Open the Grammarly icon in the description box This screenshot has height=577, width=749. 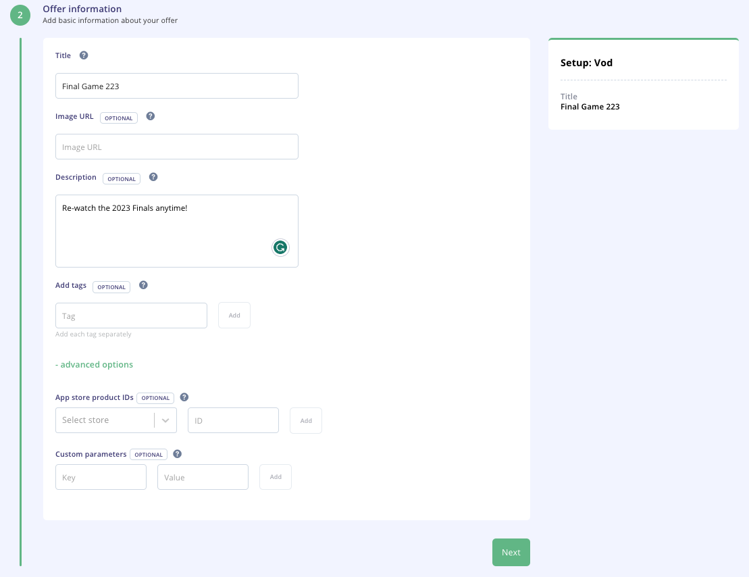(x=280, y=247)
